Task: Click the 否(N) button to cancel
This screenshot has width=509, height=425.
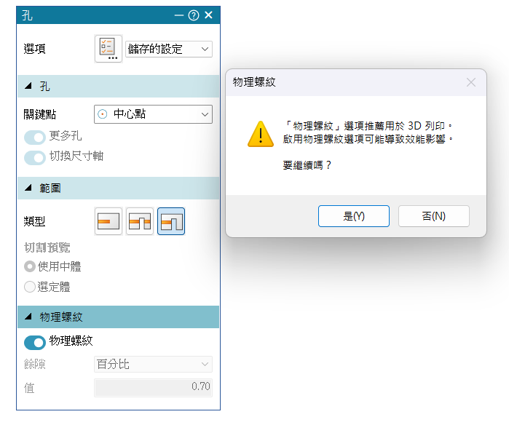Action: [x=434, y=216]
